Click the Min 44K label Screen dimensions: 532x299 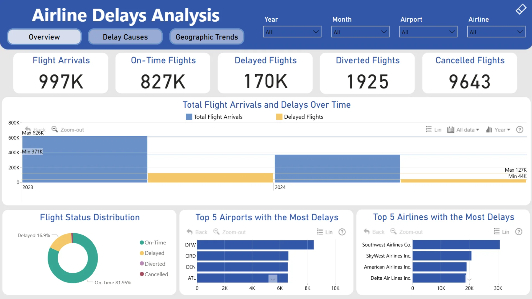tap(517, 176)
